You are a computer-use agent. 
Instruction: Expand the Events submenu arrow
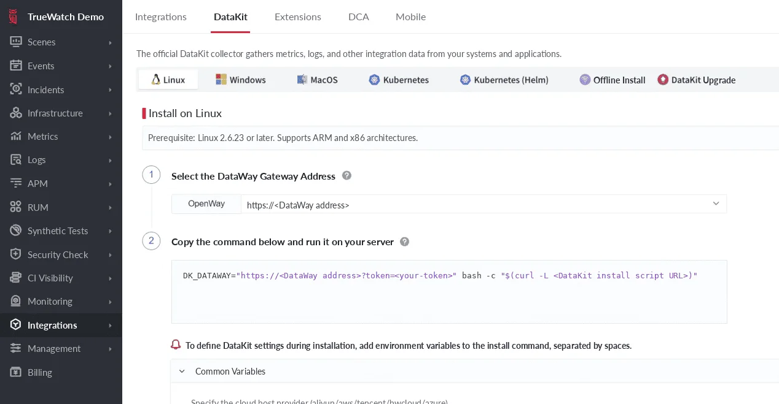click(111, 66)
